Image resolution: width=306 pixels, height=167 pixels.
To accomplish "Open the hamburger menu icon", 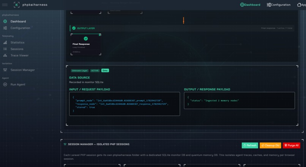I will 5,5.
